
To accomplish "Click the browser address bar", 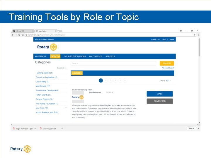I will tap(110, 35).
